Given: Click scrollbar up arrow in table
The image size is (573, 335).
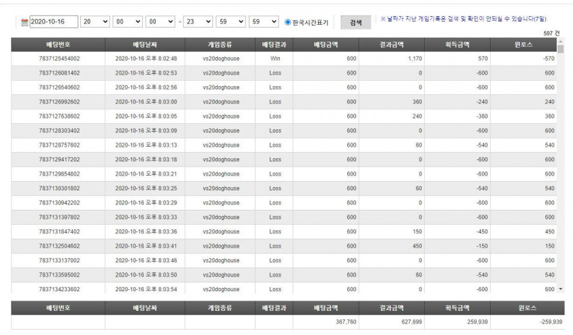Looking at the screenshot, I should [x=561, y=41].
